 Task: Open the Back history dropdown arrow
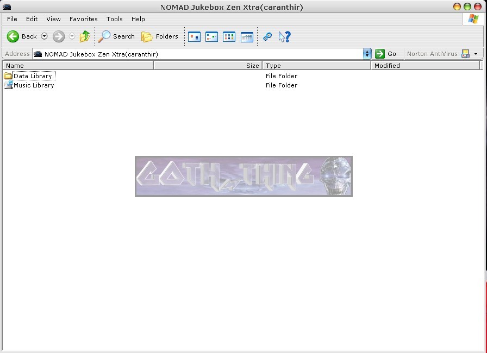tap(45, 36)
